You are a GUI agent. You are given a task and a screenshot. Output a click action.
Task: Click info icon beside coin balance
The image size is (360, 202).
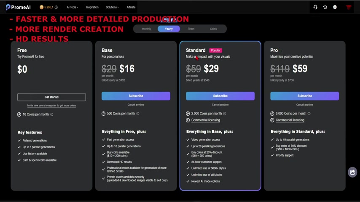click(x=56, y=7)
